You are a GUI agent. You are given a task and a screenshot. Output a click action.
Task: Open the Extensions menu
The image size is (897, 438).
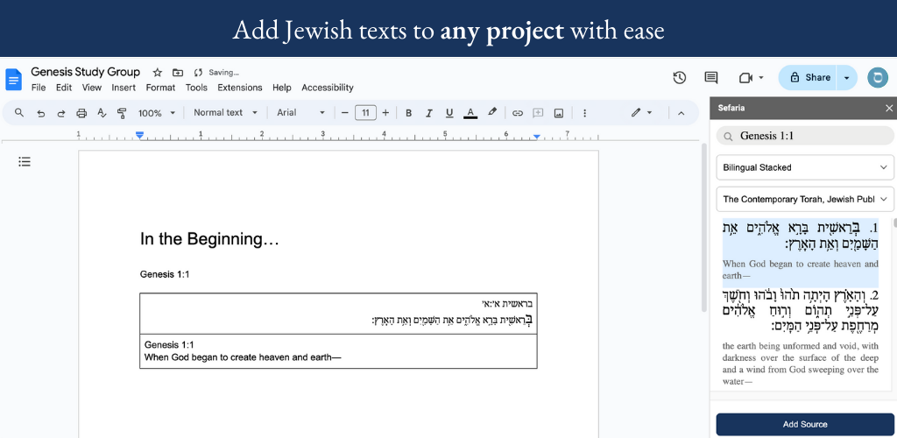point(240,88)
